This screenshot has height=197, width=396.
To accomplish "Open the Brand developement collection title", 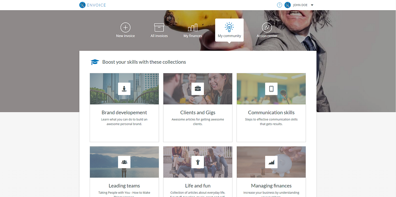I will (124, 112).
